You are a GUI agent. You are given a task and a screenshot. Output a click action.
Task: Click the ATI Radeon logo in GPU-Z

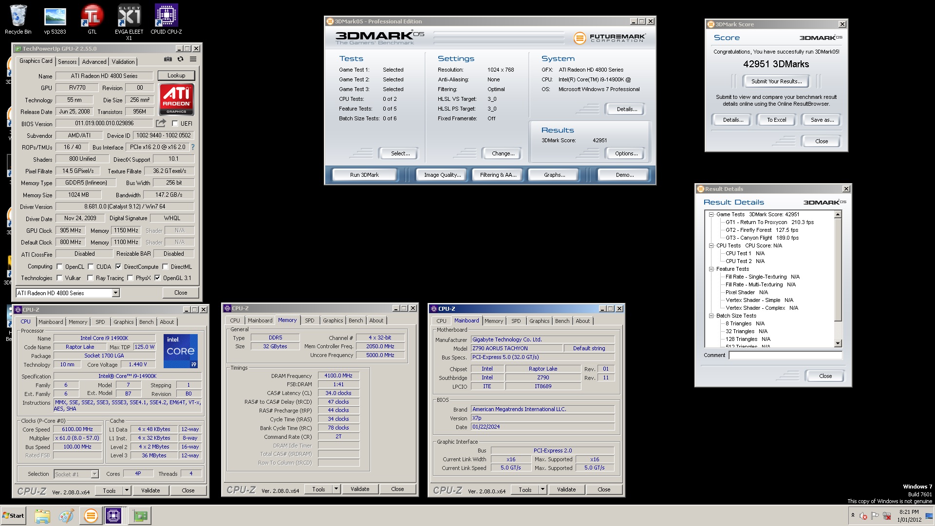click(x=176, y=99)
